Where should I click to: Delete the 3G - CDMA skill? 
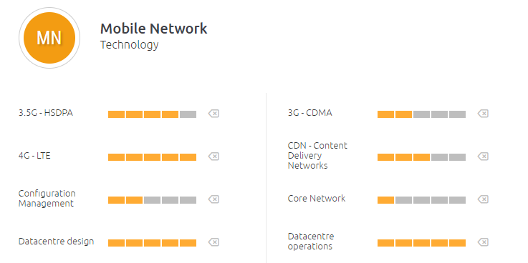pos(483,114)
